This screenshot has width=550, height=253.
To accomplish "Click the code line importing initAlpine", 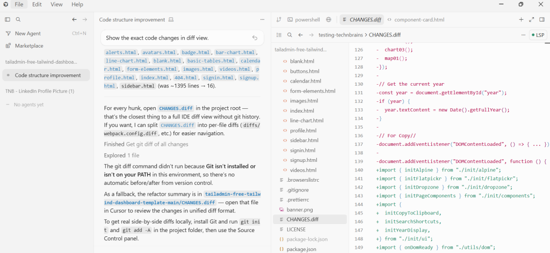I will point(438,170).
